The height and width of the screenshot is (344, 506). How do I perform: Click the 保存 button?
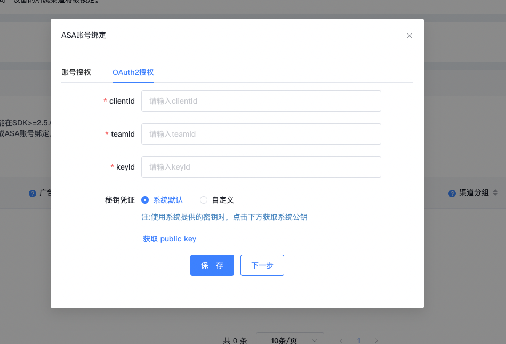click(x=212, y=265)
